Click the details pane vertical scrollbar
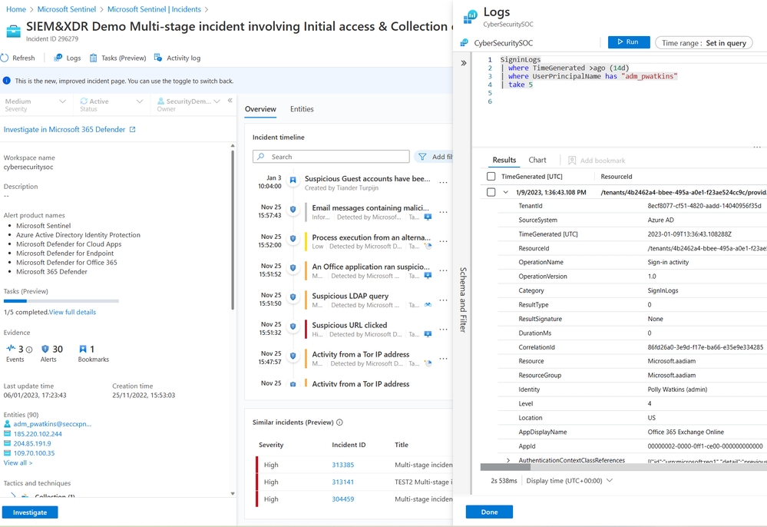Viewport: 767px width, 527px height. point(233,229)
